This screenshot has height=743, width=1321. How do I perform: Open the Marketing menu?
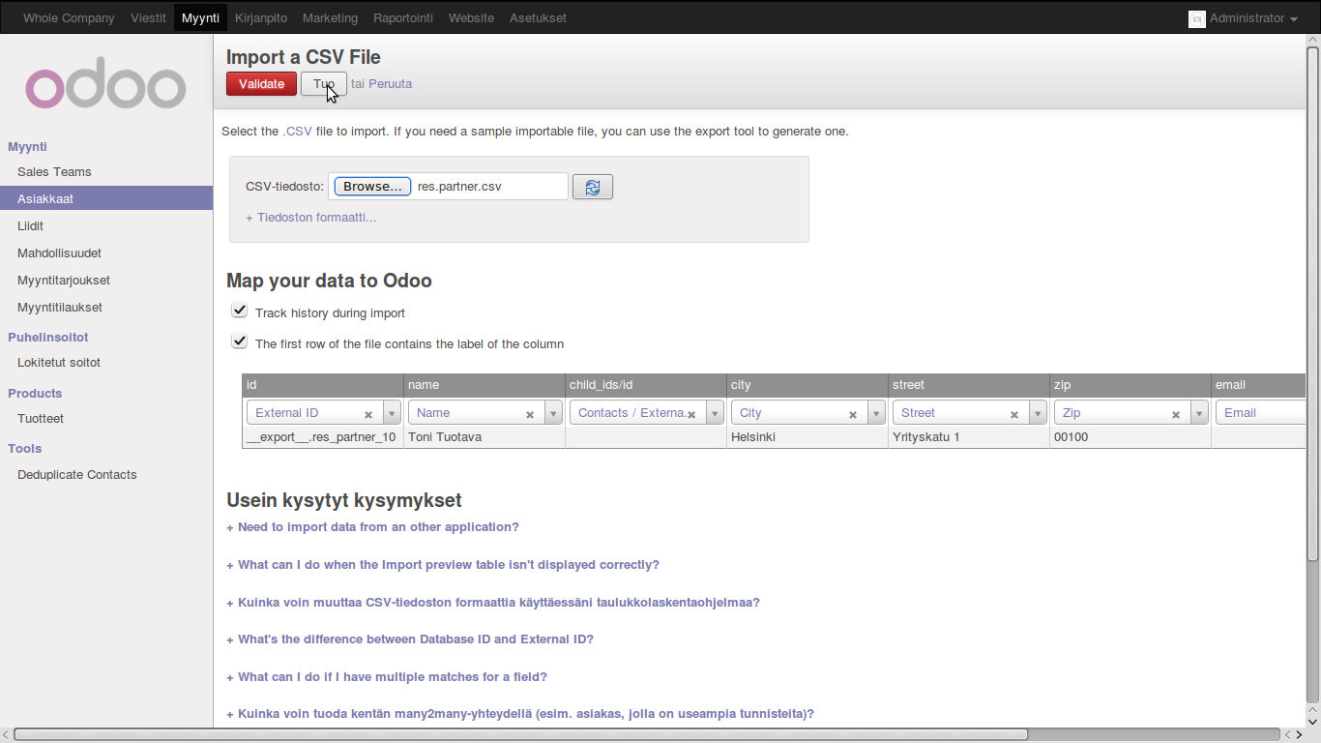[x=330, y=18]
